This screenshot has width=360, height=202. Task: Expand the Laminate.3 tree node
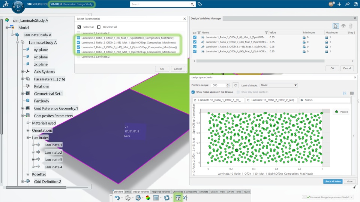tap(33, 160)
